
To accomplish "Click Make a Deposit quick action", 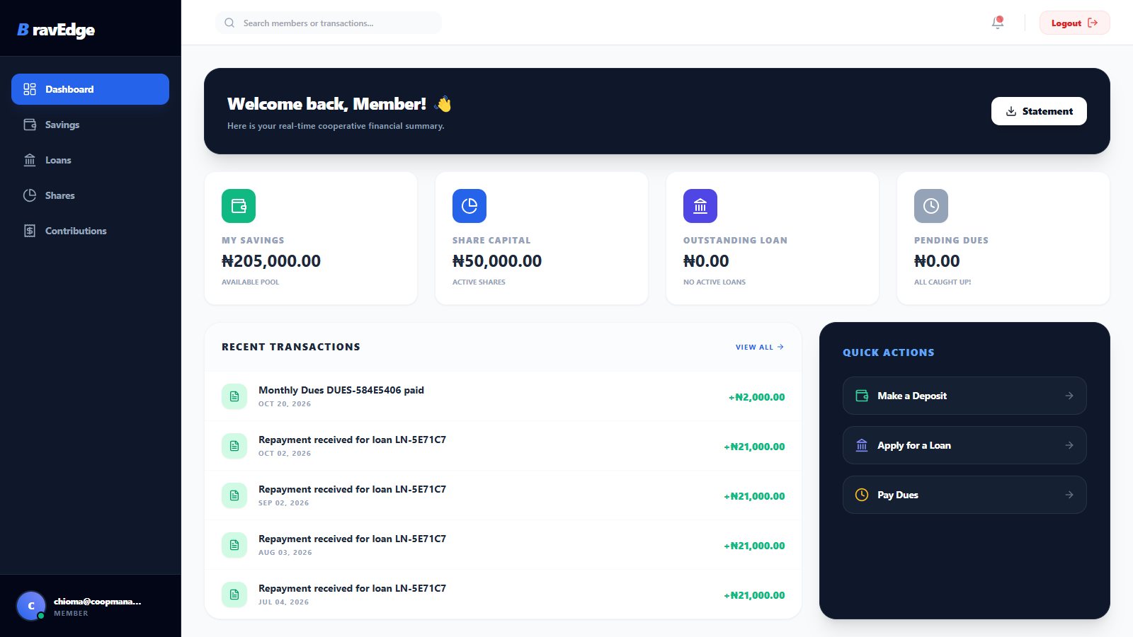I will 964,396.
